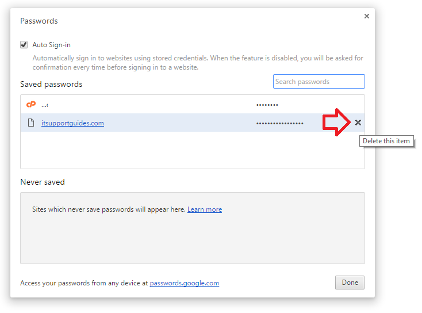Open the Learn more link
This screenshot has width=422, height=313.
pos(205,209)
